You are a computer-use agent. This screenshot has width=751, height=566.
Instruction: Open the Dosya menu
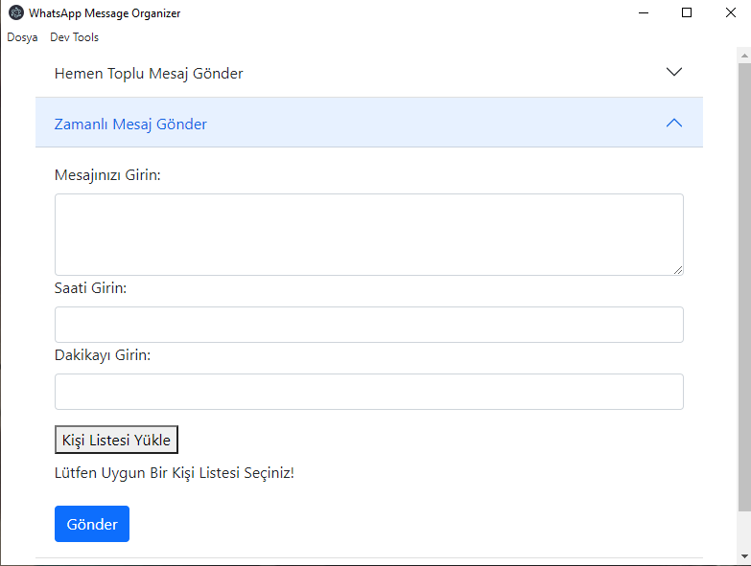pyautogui.click(x=22, y=37)
